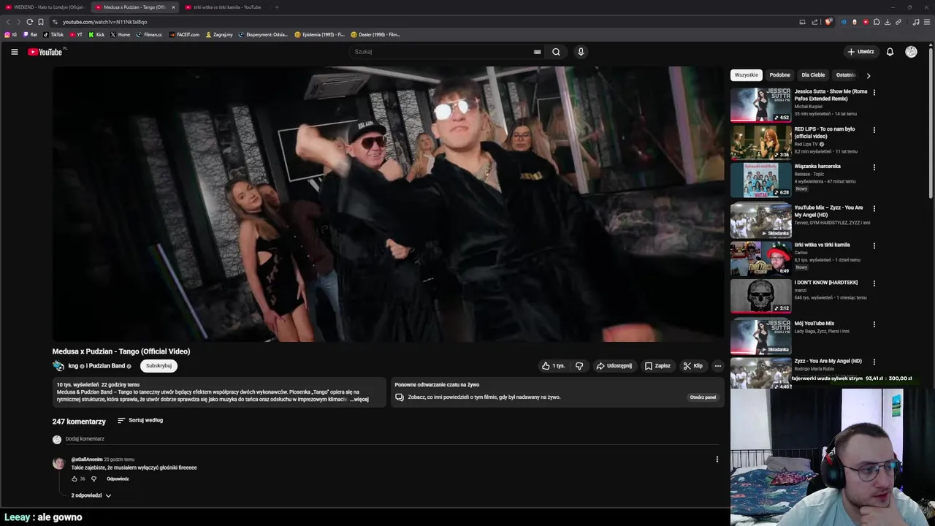Click the Udostępnij share button

[614, 366]
